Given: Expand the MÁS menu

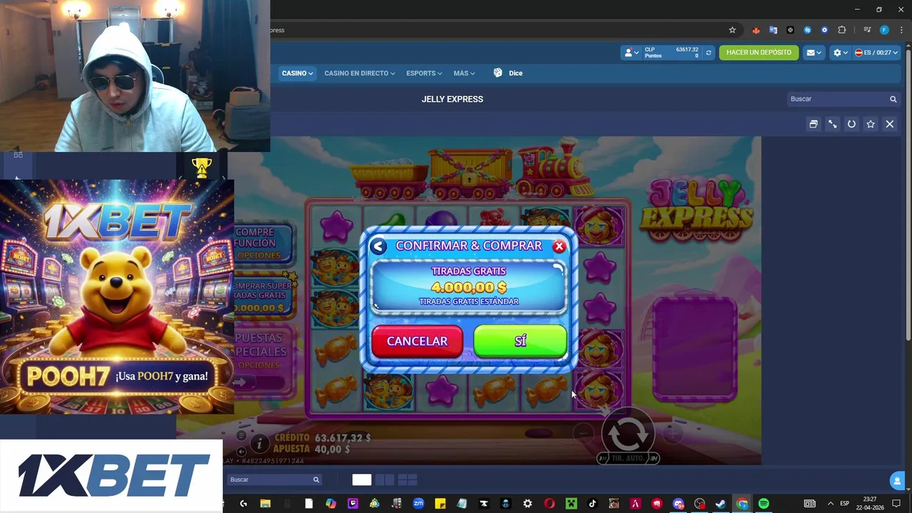Looking at the screenshot, I should click(464, 73).
